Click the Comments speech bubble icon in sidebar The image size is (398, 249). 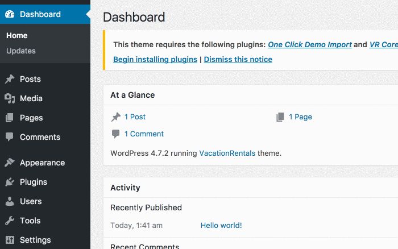click(10, 137)
